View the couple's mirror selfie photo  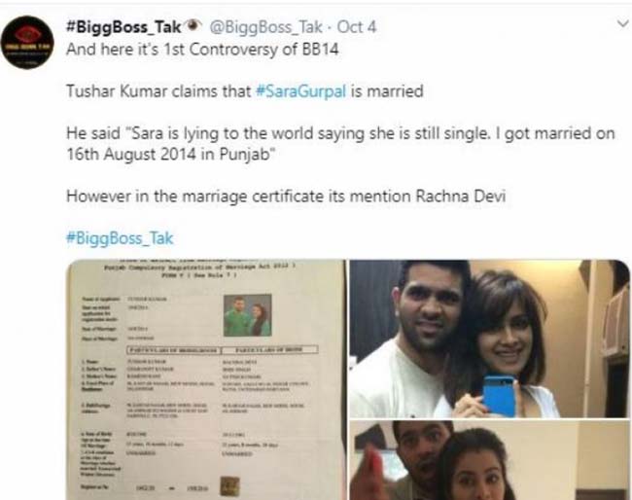(x=489, y=339)
